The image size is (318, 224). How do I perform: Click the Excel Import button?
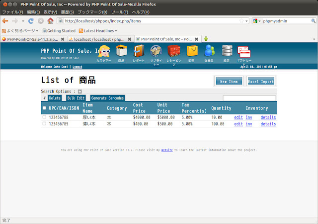(x=261, y=81)
